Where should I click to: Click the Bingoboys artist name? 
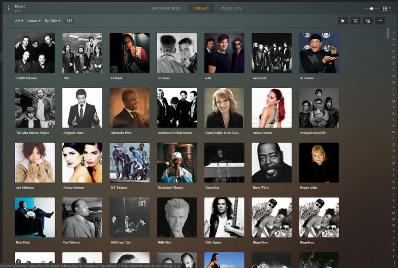pos(307,243)
